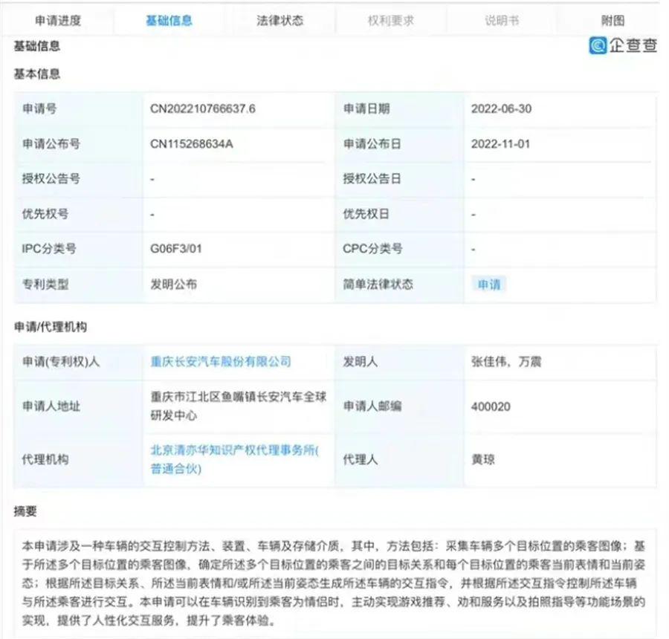This screenshot has height=639, width=669.
Task: Click the agent name 黄琼
Action: pyautogui.click(x=484, y=459)
